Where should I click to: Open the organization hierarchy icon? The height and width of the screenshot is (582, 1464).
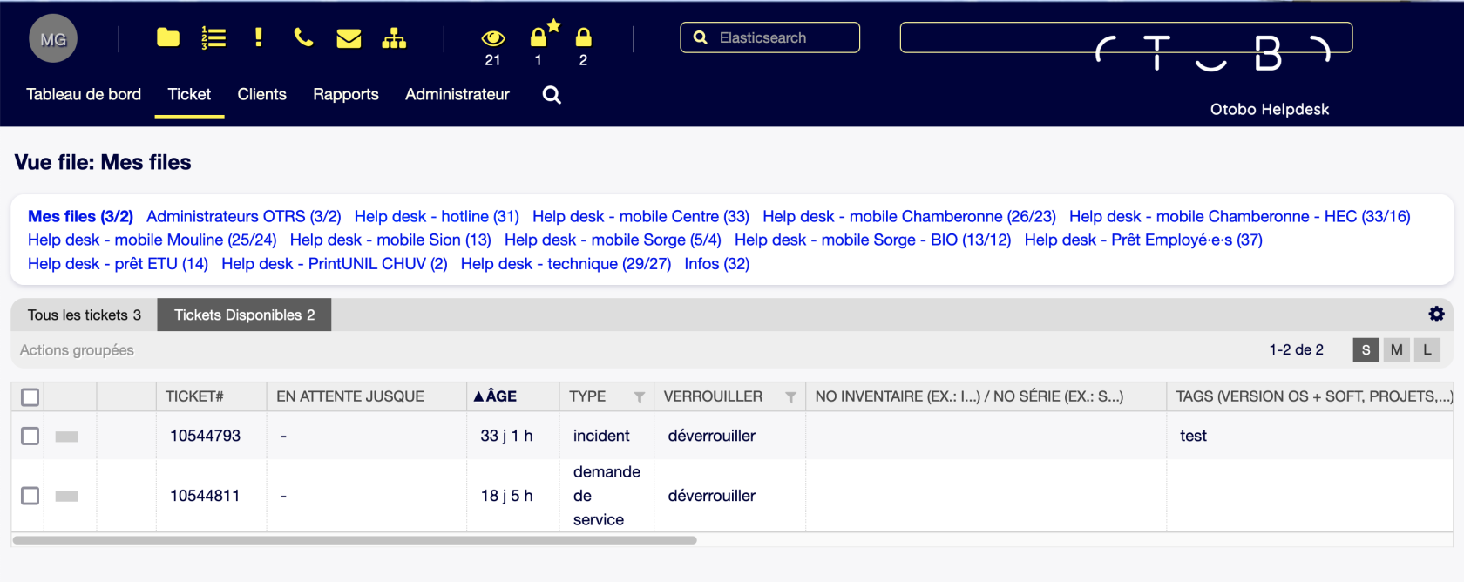(x=394, y=38)
